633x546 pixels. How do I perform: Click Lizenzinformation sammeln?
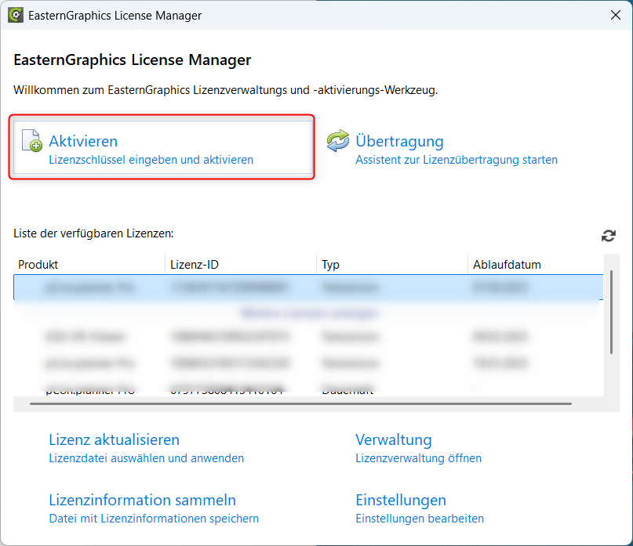tap(142, 501)
